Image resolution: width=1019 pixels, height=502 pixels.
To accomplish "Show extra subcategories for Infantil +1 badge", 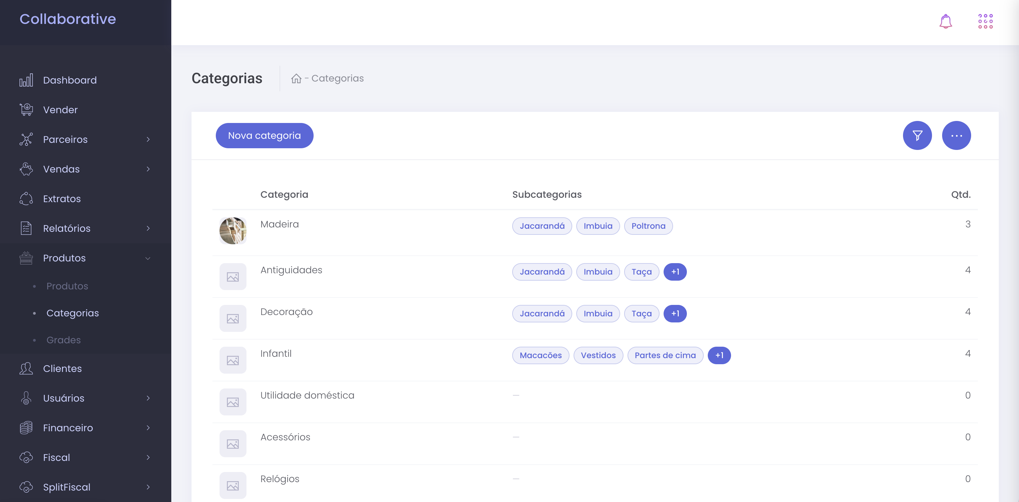I will (719, 355).
